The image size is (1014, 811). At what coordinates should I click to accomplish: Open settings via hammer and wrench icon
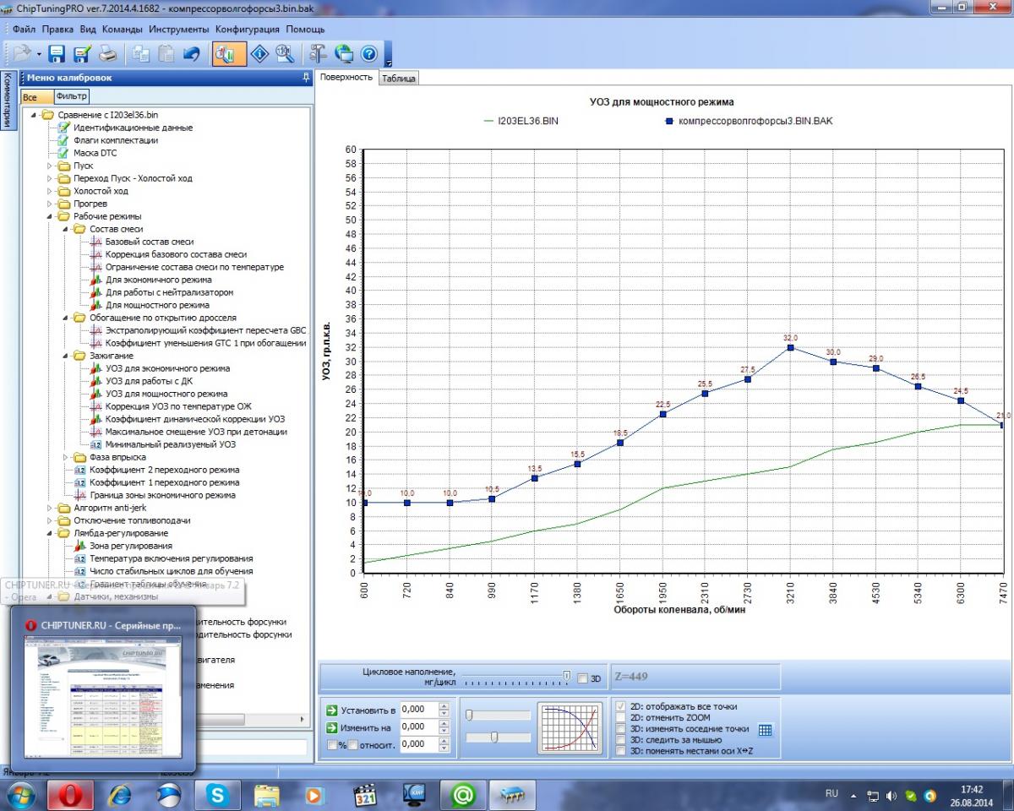point(318,54)
